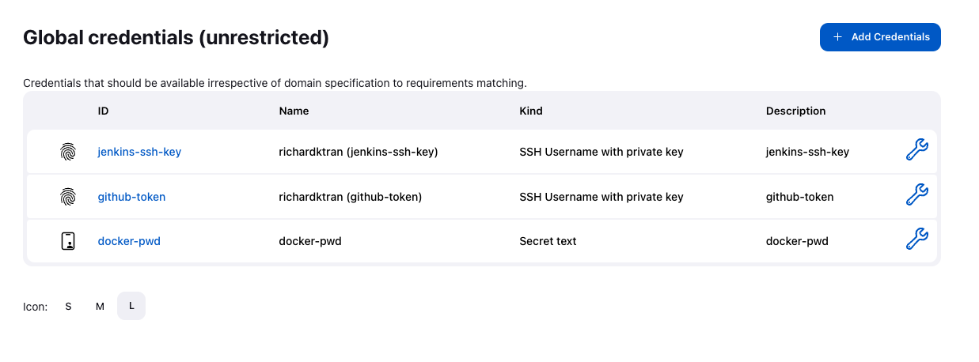The width and height of the screenshot is (979, 362).
Task: Open wrench update icon for jenkins-ssh-key
Action: point(916,150)
